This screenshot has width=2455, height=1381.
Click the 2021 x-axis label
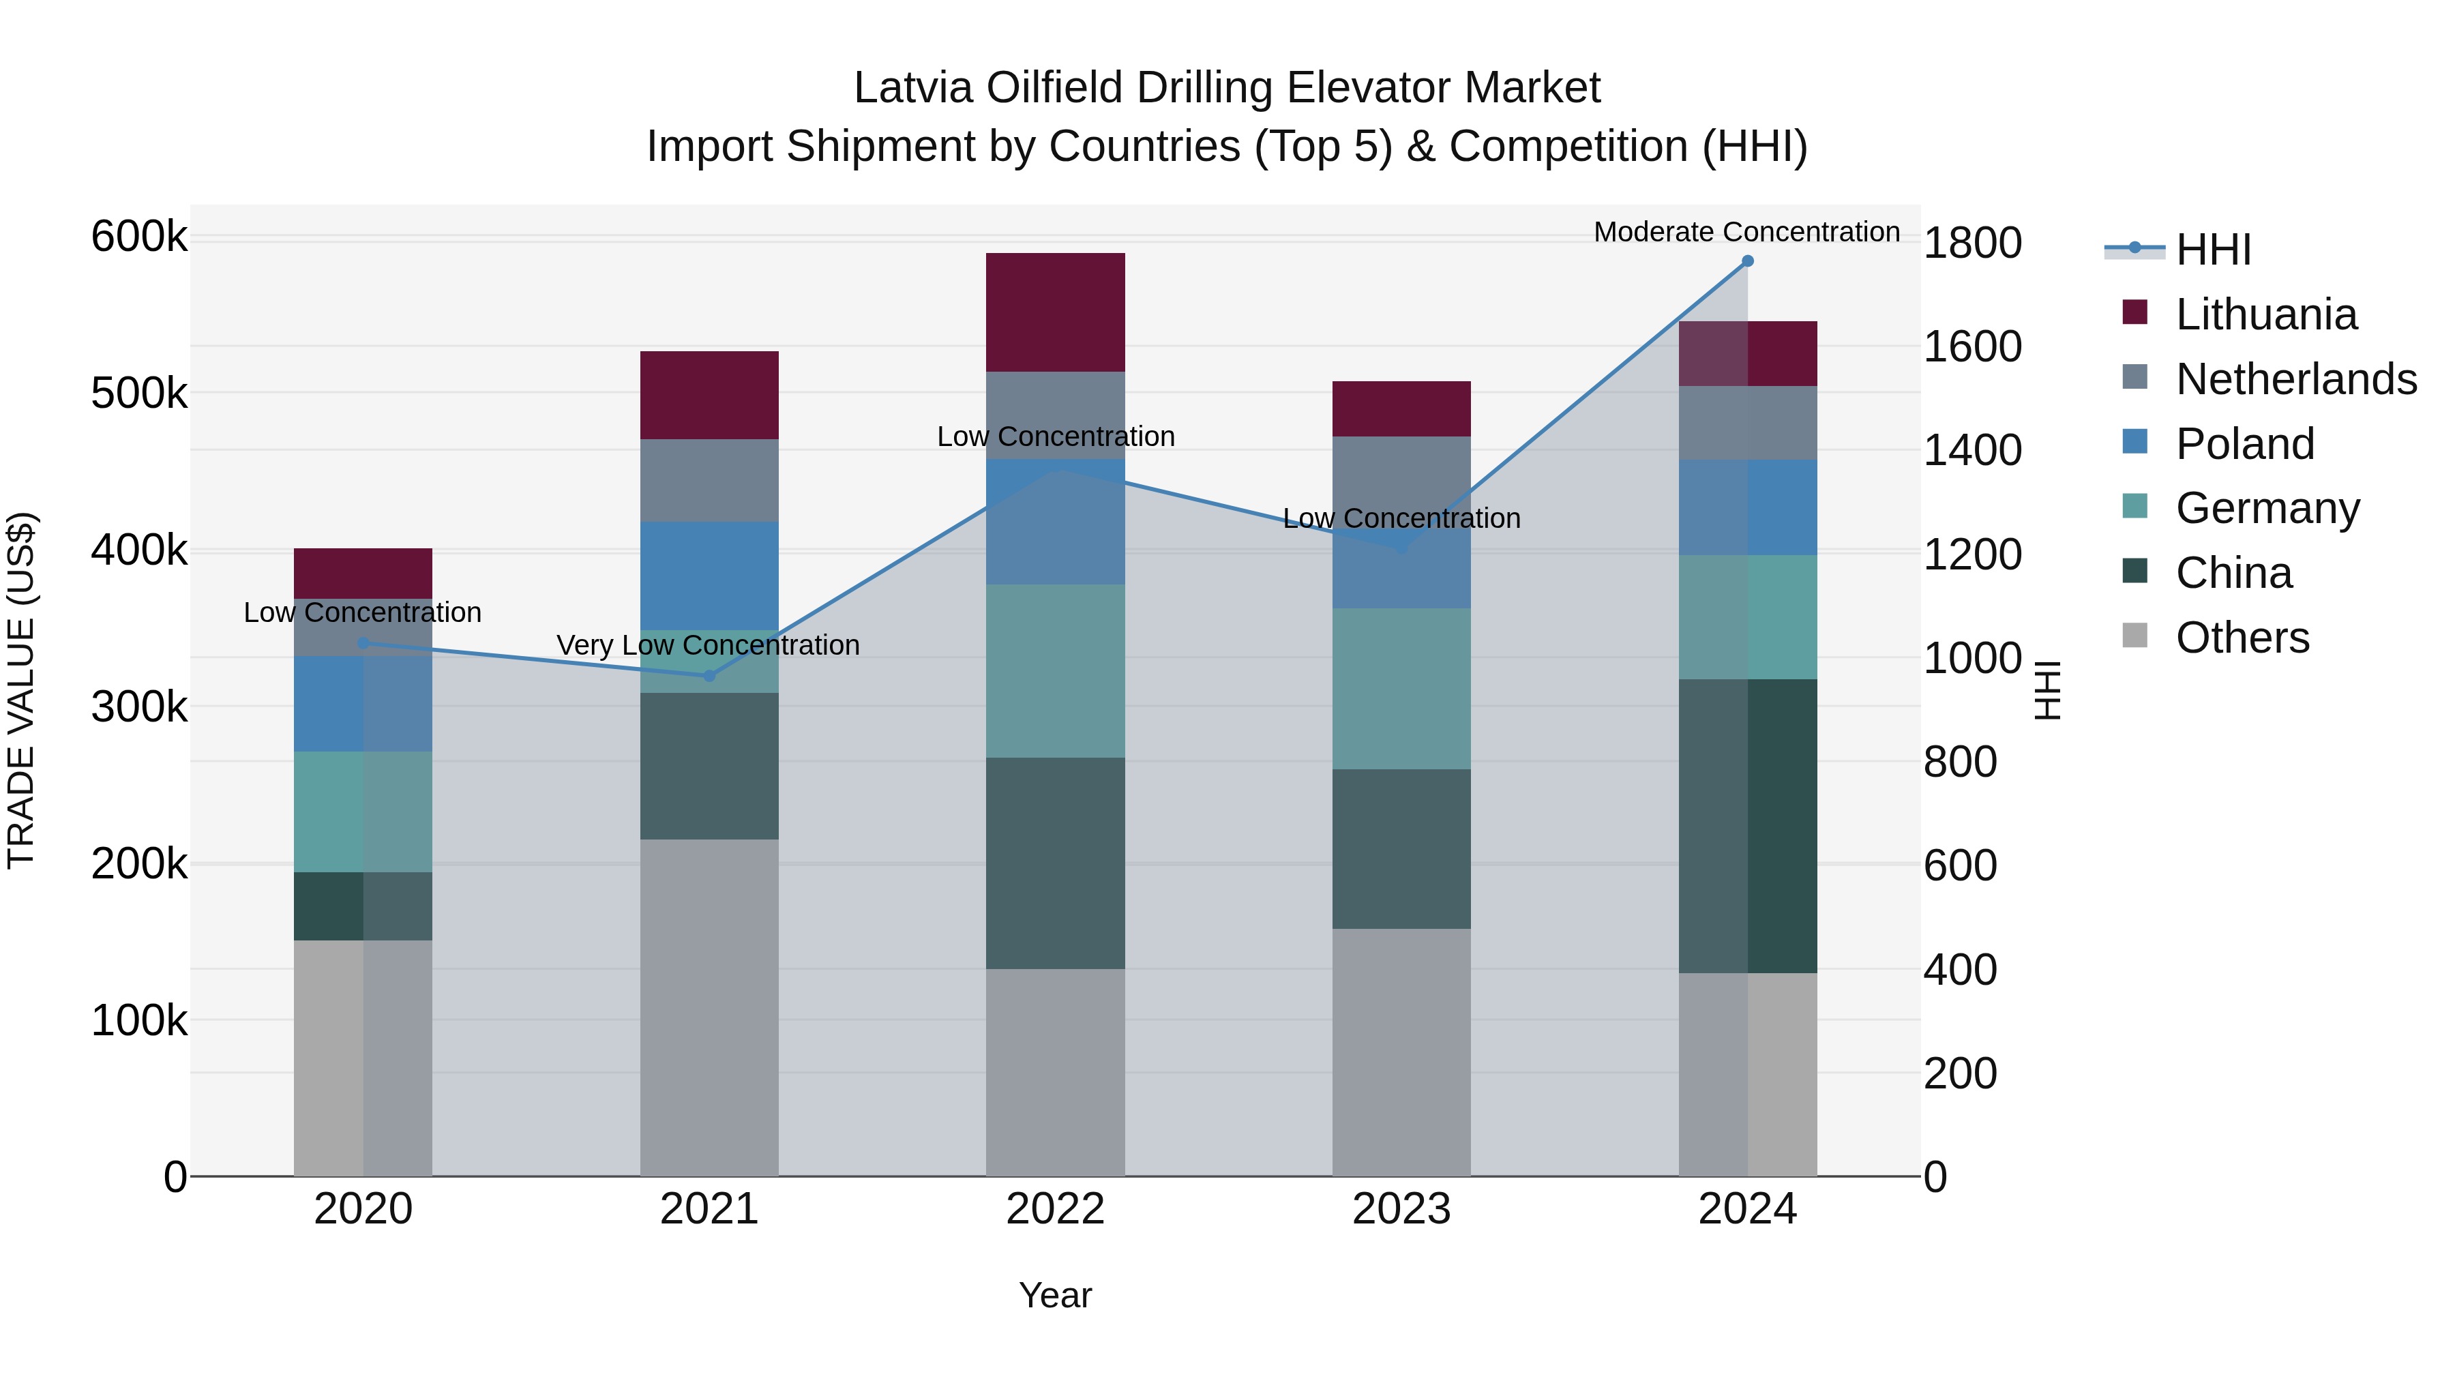tap(709, 1209)
